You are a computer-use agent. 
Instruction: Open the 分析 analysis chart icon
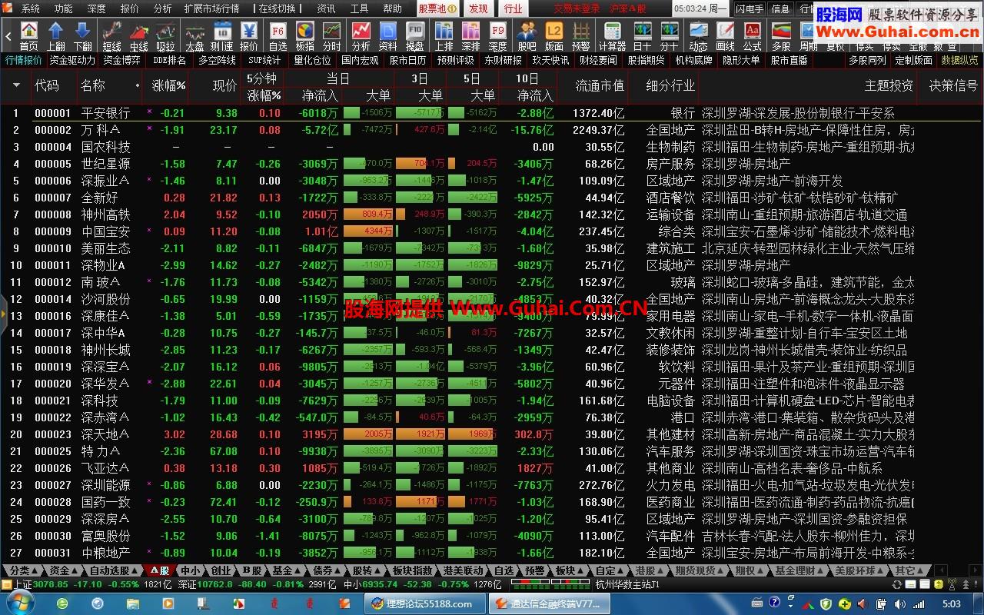361,36
